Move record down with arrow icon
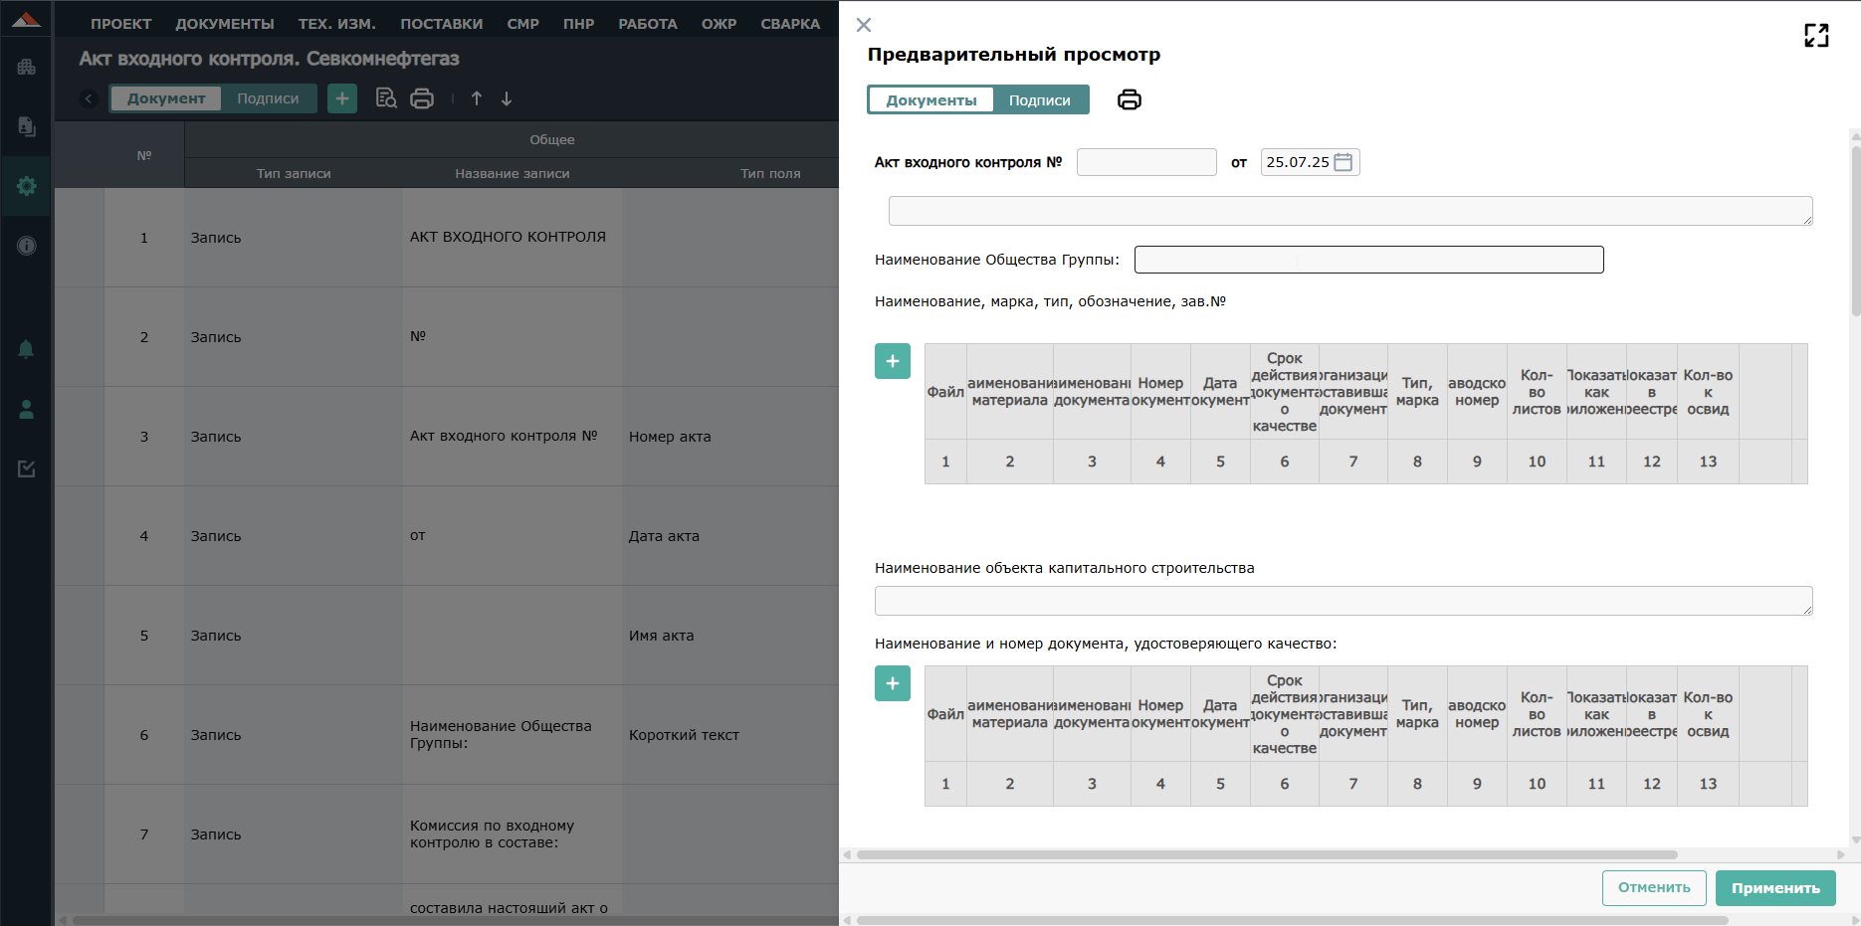1861x926 pixels. click(507, 98)
